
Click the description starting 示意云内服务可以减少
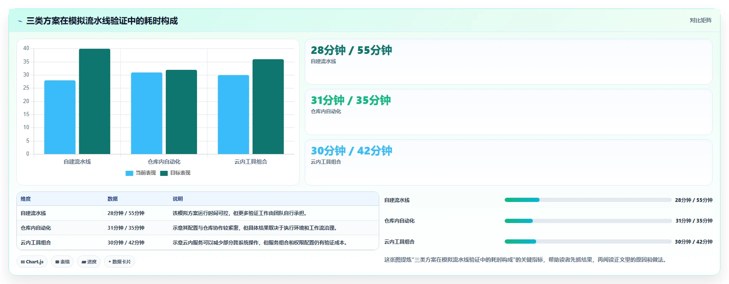click(x=261, y=243)
